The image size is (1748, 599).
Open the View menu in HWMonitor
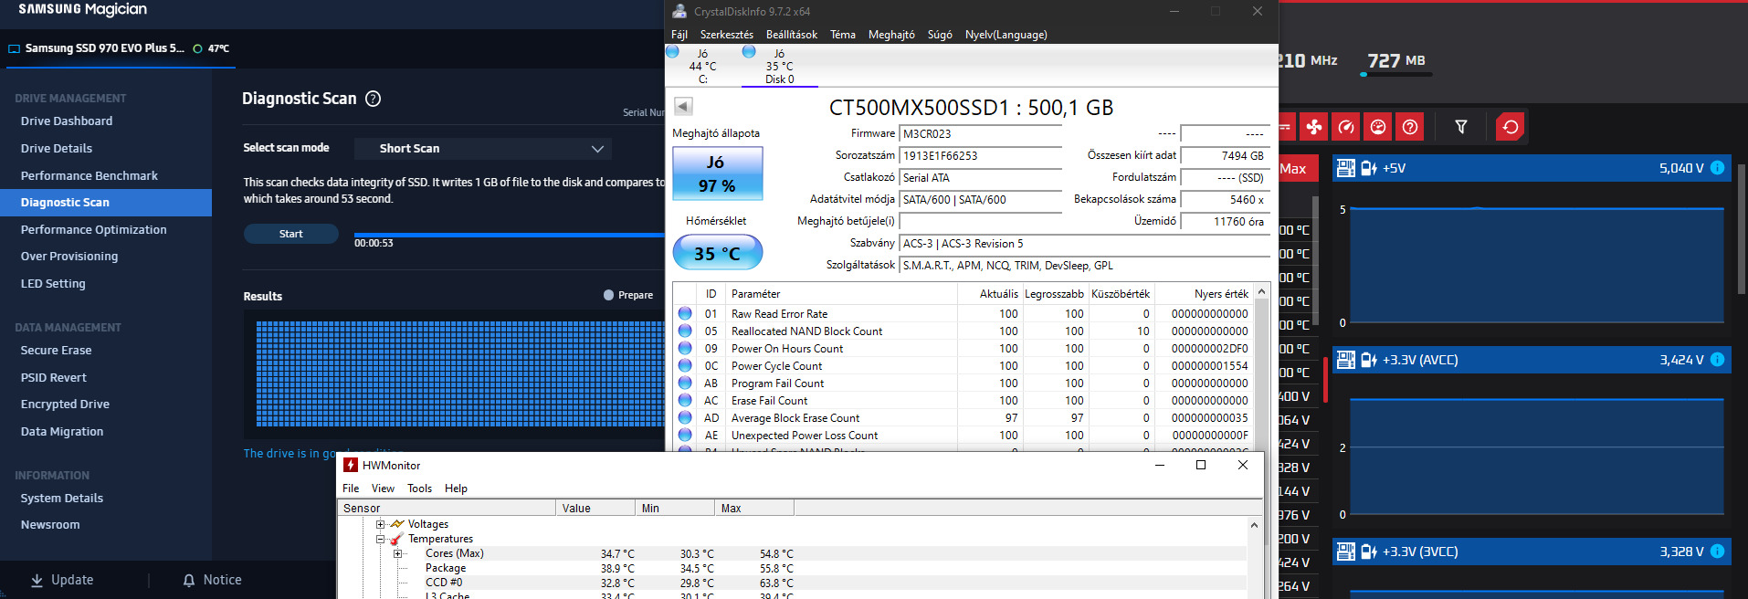click(x=383, y=489)
